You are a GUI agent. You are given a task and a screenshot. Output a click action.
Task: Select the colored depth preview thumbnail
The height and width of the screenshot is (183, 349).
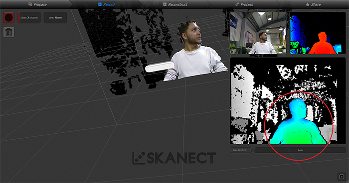coord(318,33)
